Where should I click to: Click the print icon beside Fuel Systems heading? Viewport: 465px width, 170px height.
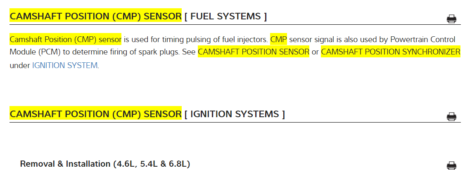tap(451, 19)
